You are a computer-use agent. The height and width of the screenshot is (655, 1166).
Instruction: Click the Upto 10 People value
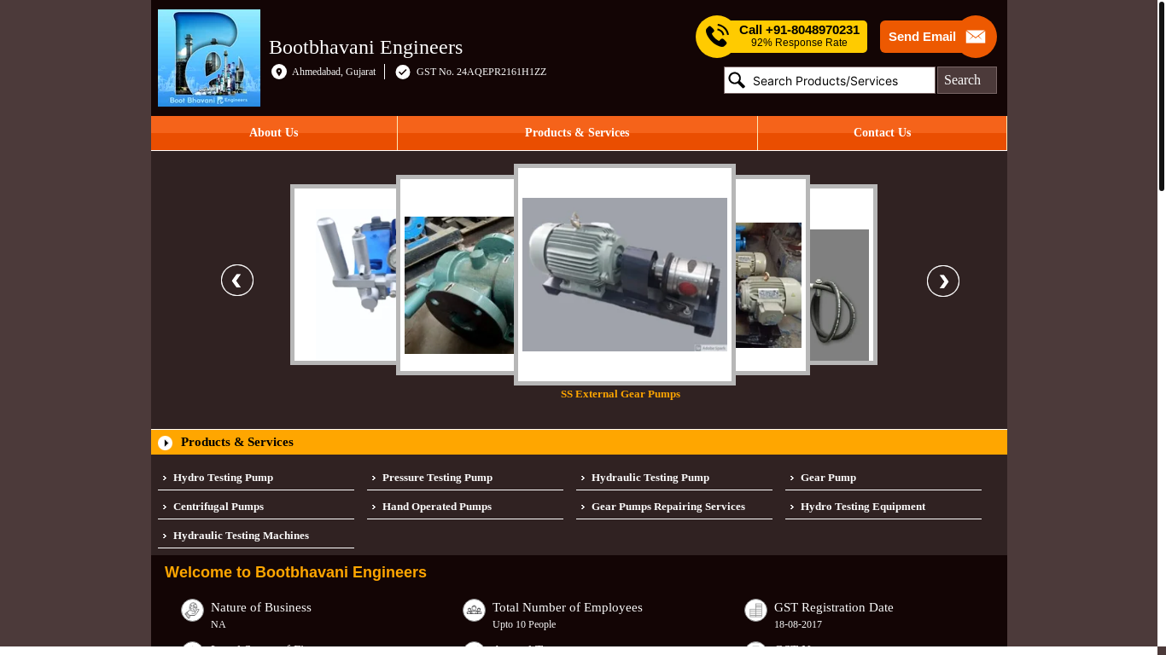coord(524,624)
